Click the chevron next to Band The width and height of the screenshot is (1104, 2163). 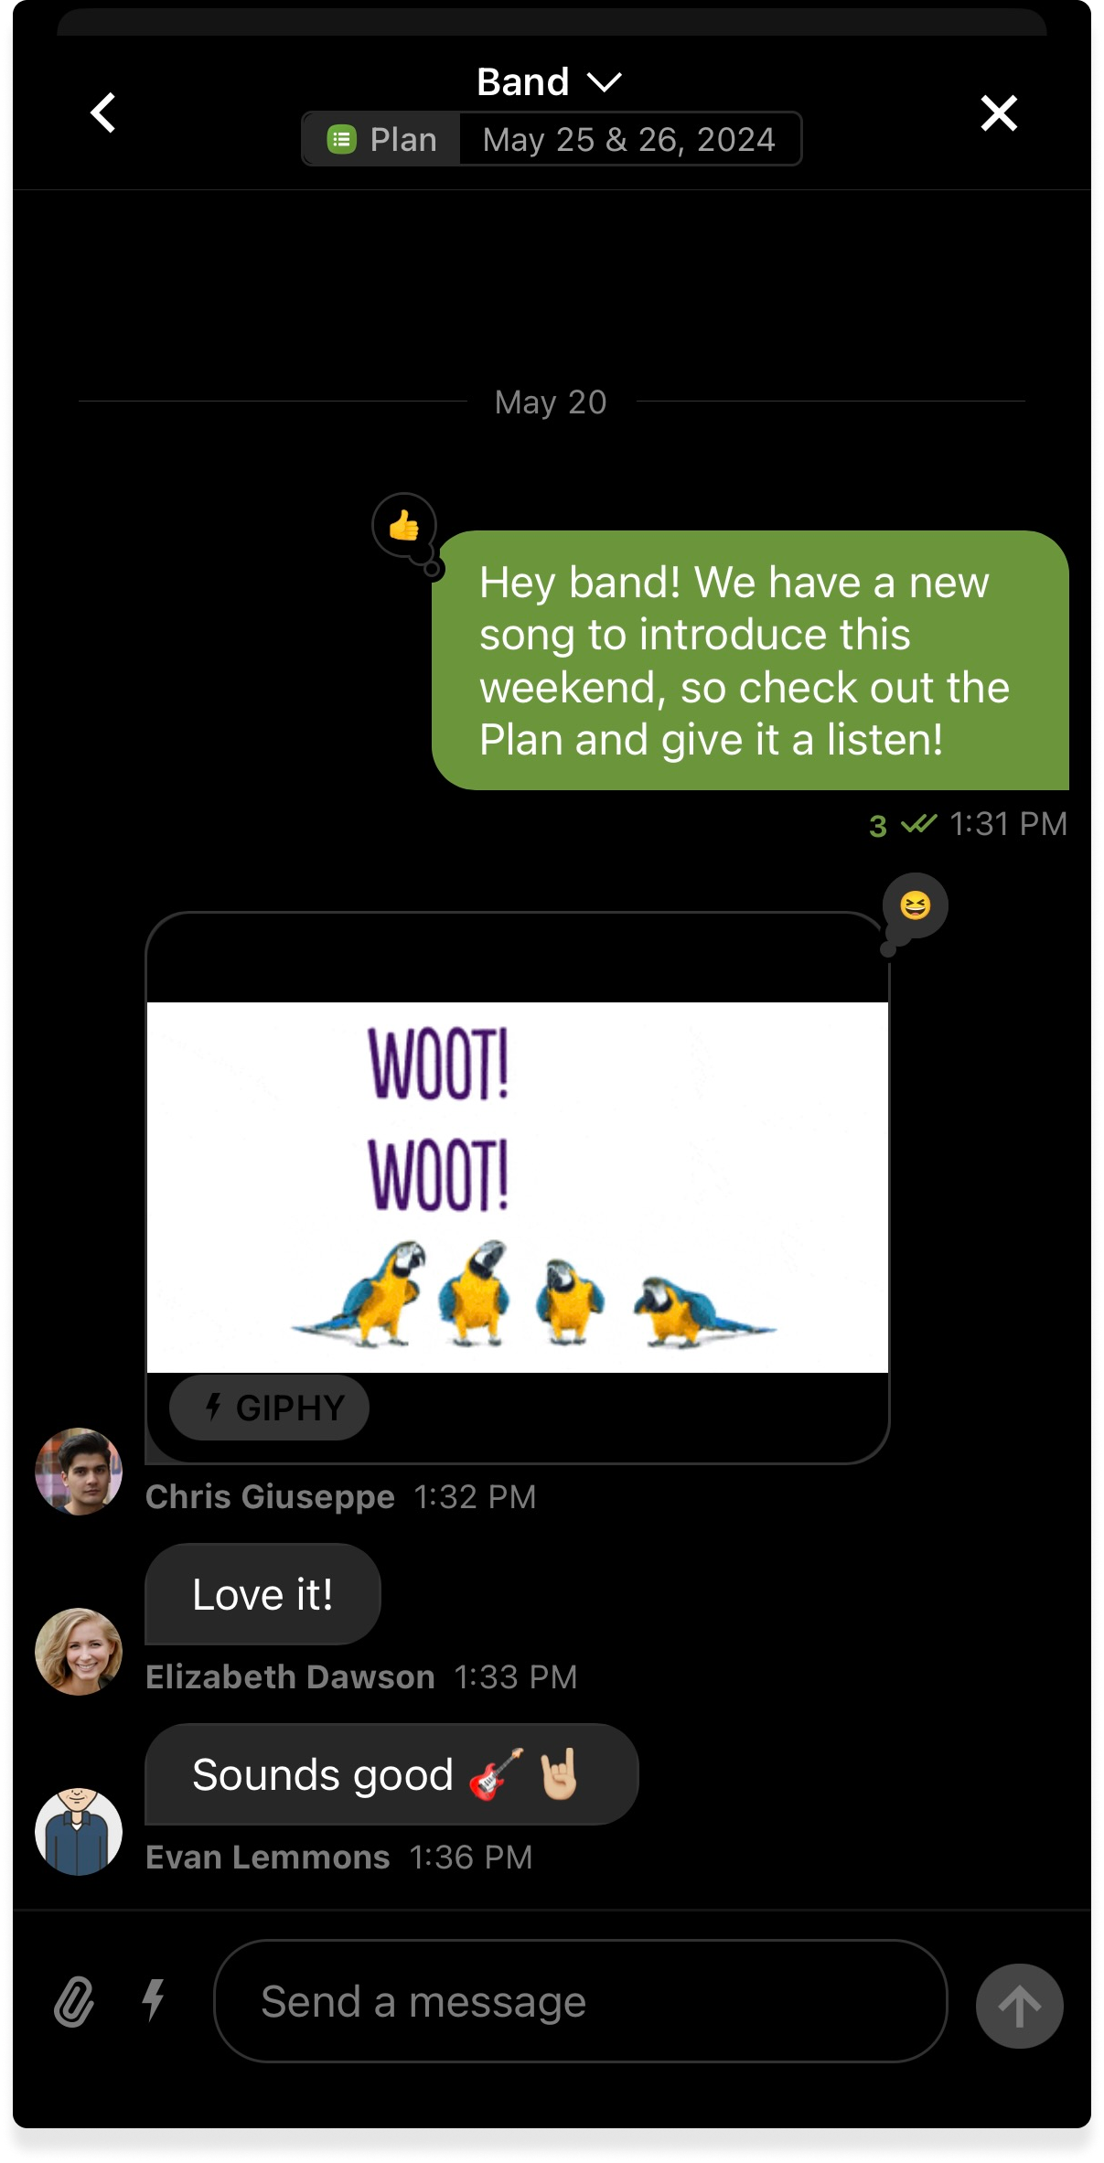605,83
